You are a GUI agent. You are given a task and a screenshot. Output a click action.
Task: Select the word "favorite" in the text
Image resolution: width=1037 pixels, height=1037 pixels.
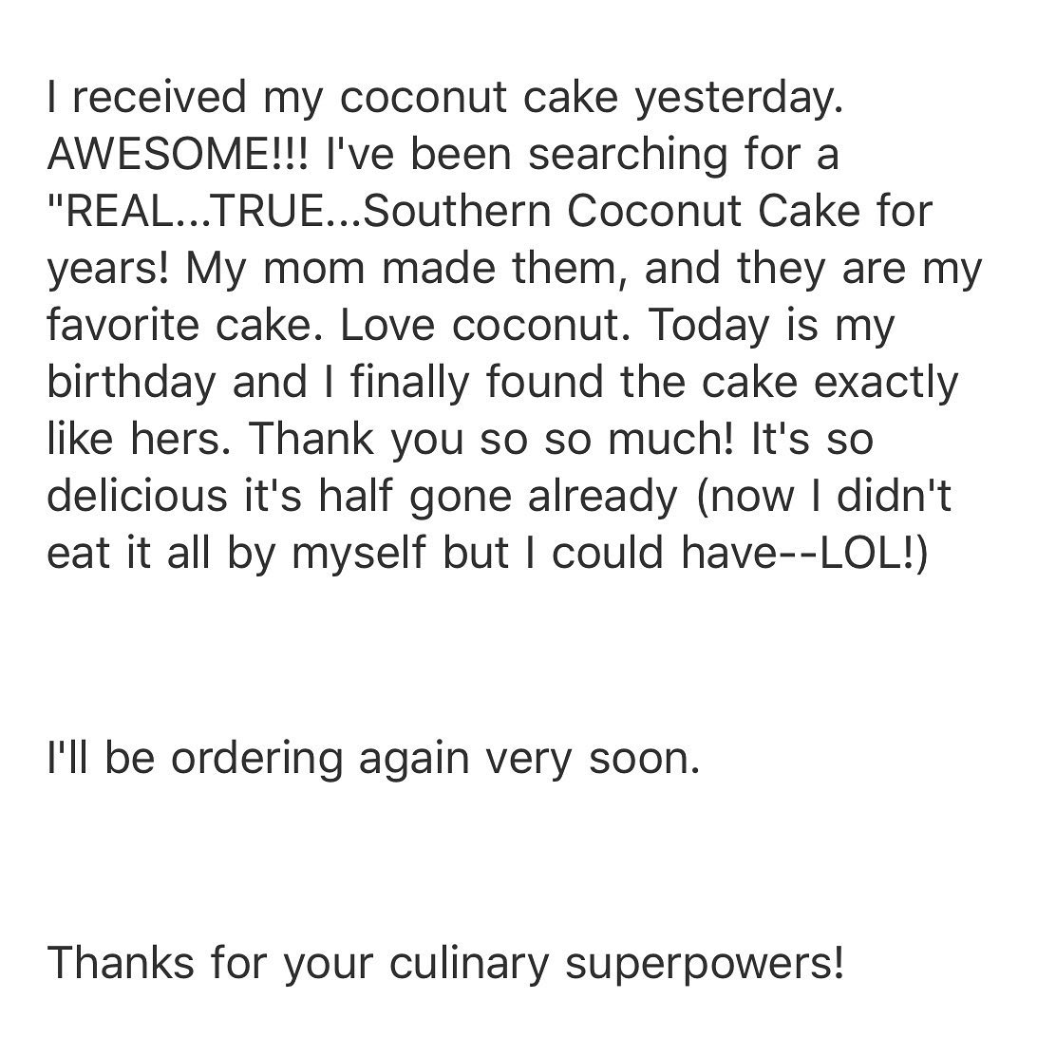pos(123,325)
